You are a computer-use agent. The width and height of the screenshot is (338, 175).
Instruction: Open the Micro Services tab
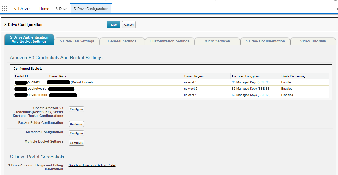coord(217,41)
